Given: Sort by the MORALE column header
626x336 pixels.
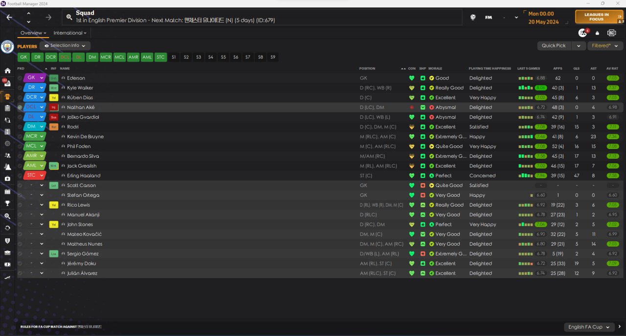Looking at the screenshot, I should 435,68.
